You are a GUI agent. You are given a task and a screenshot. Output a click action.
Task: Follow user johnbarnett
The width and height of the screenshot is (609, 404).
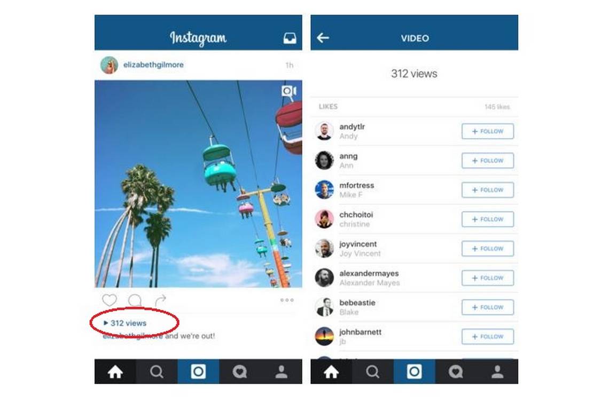487,336
